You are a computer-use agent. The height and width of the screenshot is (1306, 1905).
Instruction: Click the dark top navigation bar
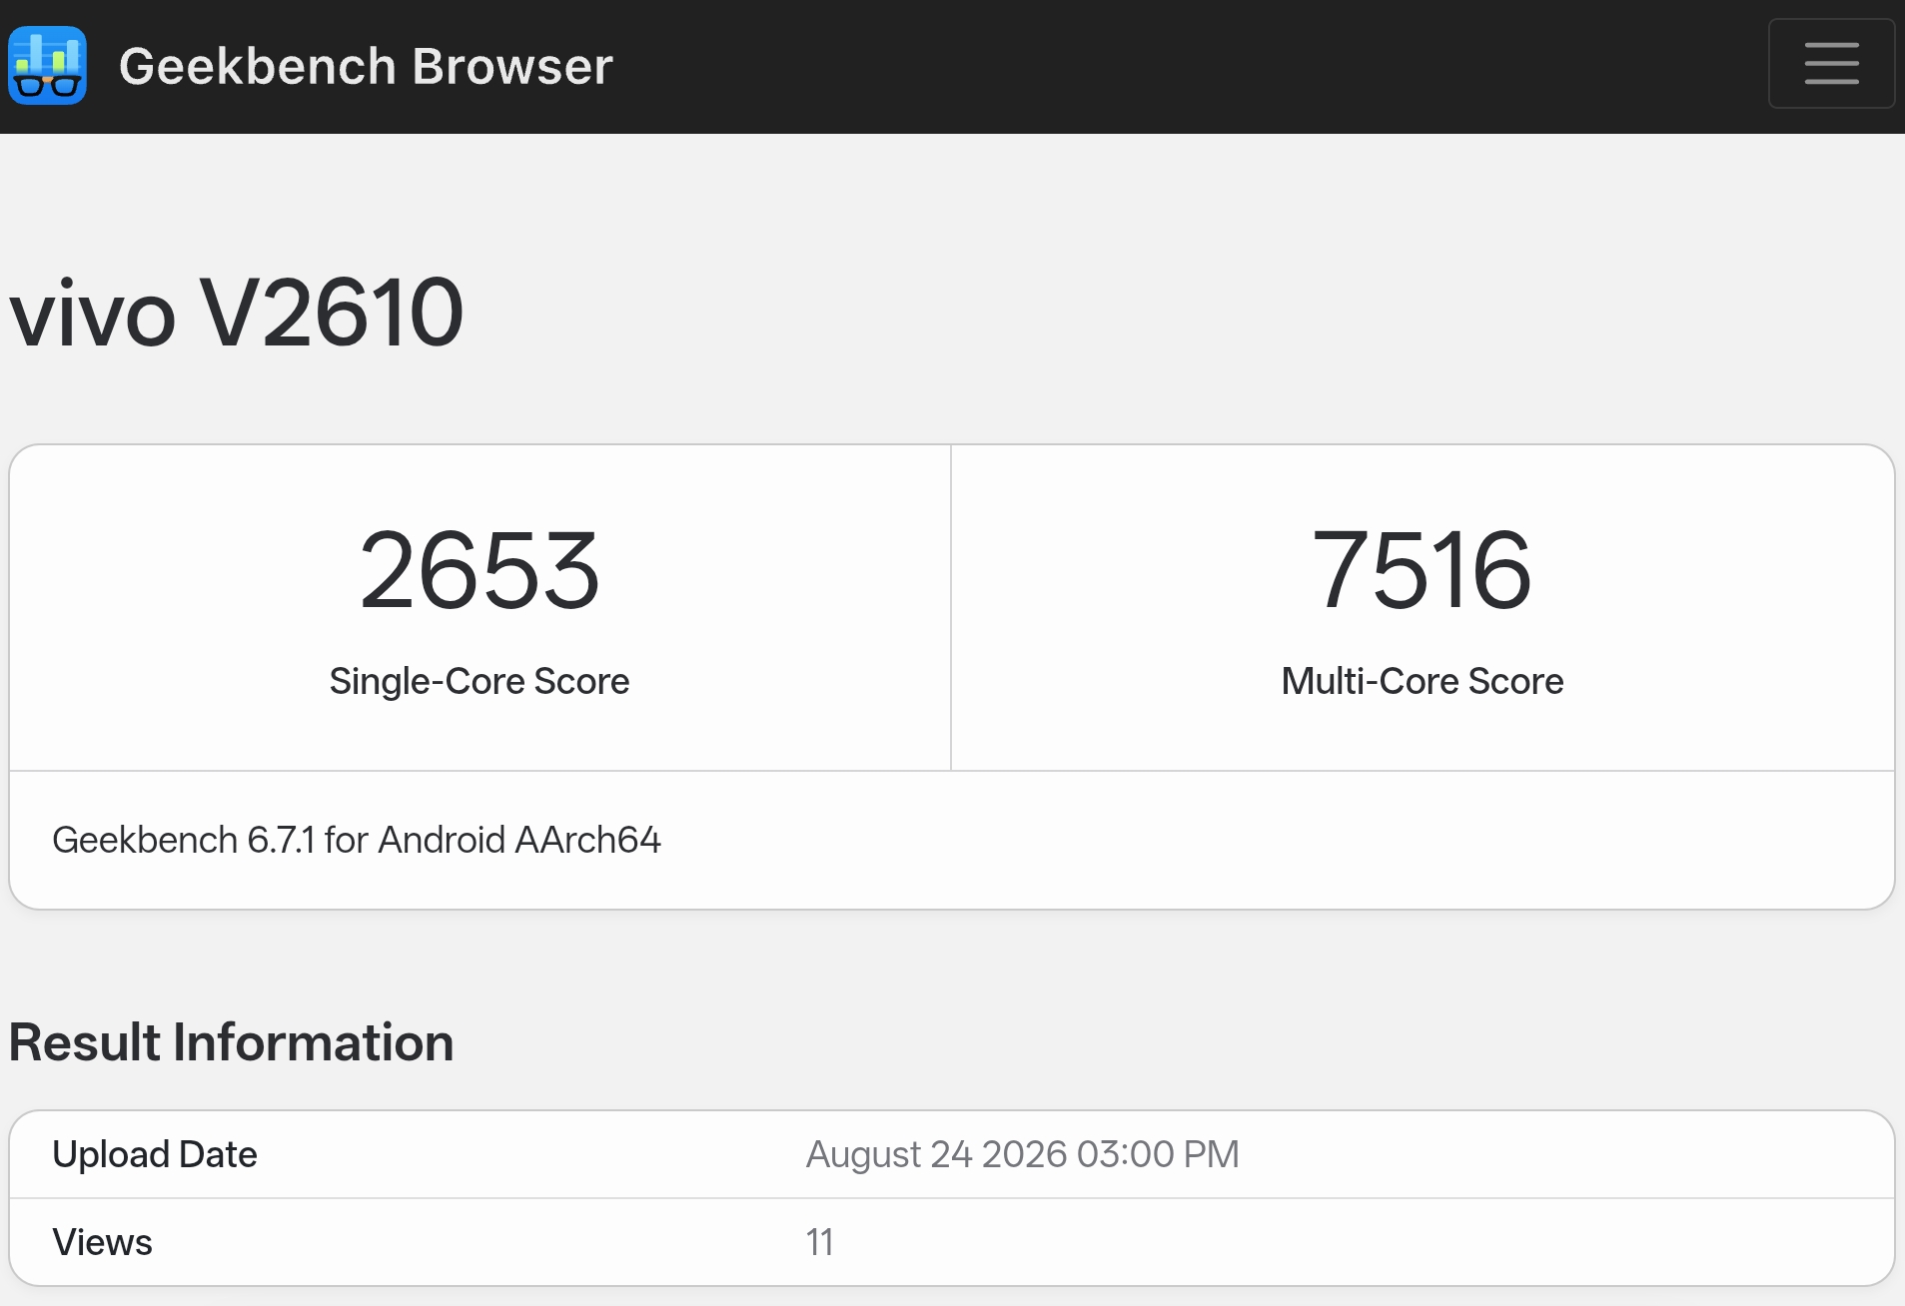pyautogui.click(x=952, y=67)
